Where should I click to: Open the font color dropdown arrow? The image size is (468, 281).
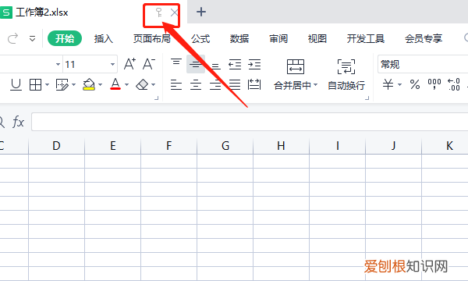126,85
